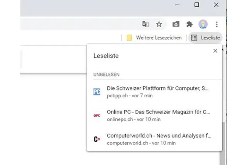Open Chrome's three-dot menu
Screen dimensions: 247x165
tap(217, 24)
